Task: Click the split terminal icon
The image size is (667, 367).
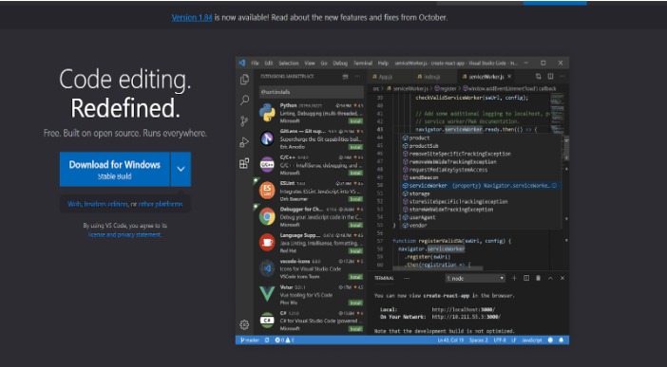Action: [526, 278]
